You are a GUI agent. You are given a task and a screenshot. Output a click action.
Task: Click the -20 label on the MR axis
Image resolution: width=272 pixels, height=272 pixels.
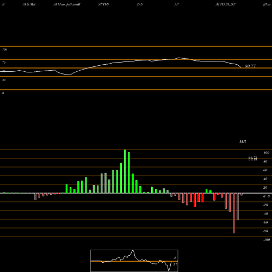(x=265, y=205)
